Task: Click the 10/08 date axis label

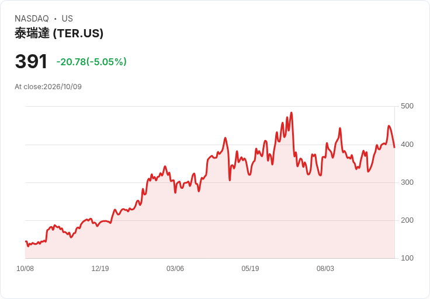Action: [x=25, y=268]
